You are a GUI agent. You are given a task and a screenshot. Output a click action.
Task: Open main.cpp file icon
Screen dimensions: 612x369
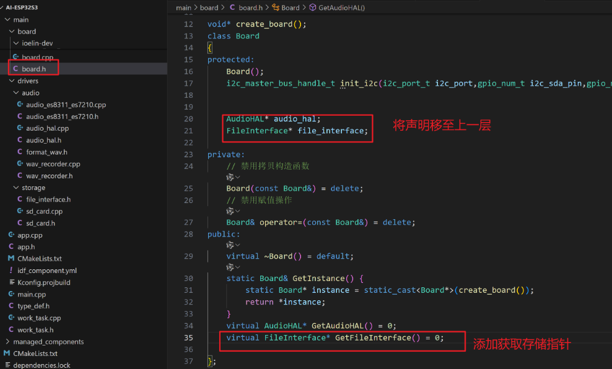coord(11,294)
